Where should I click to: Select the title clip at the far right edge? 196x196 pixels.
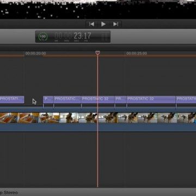pyautogui.click(x=186, y=100)
